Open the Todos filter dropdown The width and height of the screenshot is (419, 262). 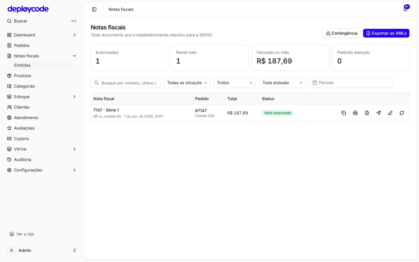pyautogui.click(x=235, y=83)
